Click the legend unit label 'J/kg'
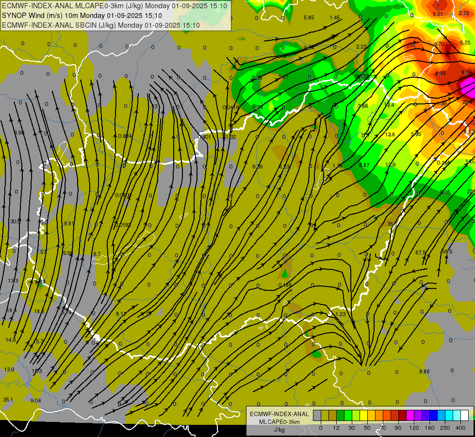The height and width of the screenshot is (437, 475). click(x=279, y=430)
